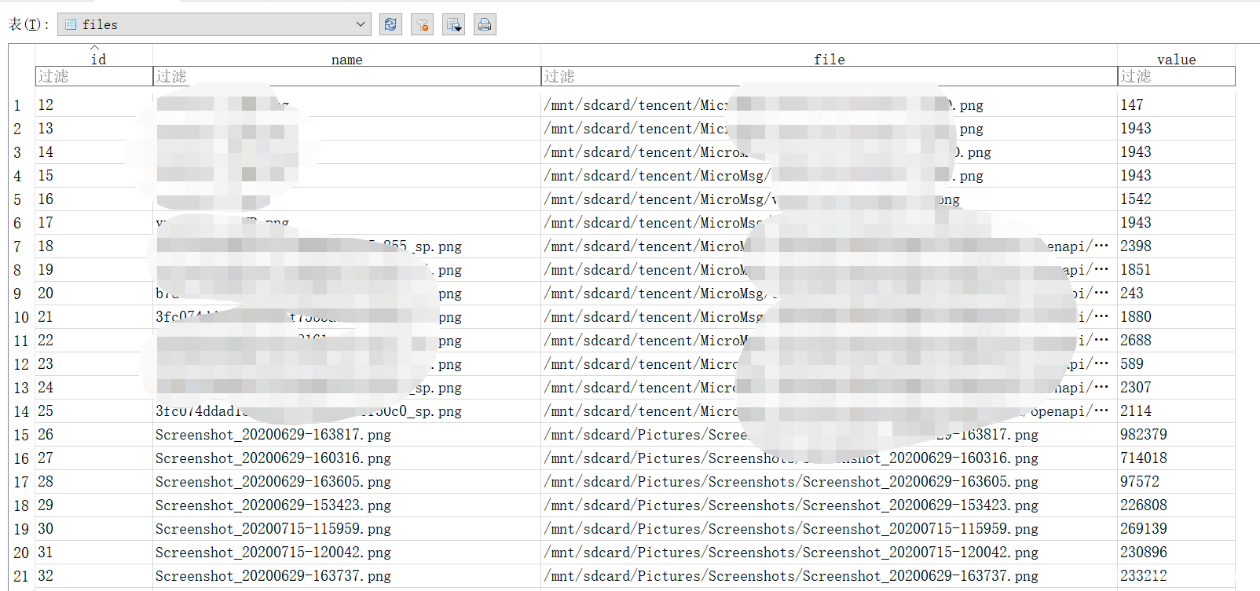Screen dimensions: 1260x591
Task: Select the value cell 714018
Action: pos(1177,458)
